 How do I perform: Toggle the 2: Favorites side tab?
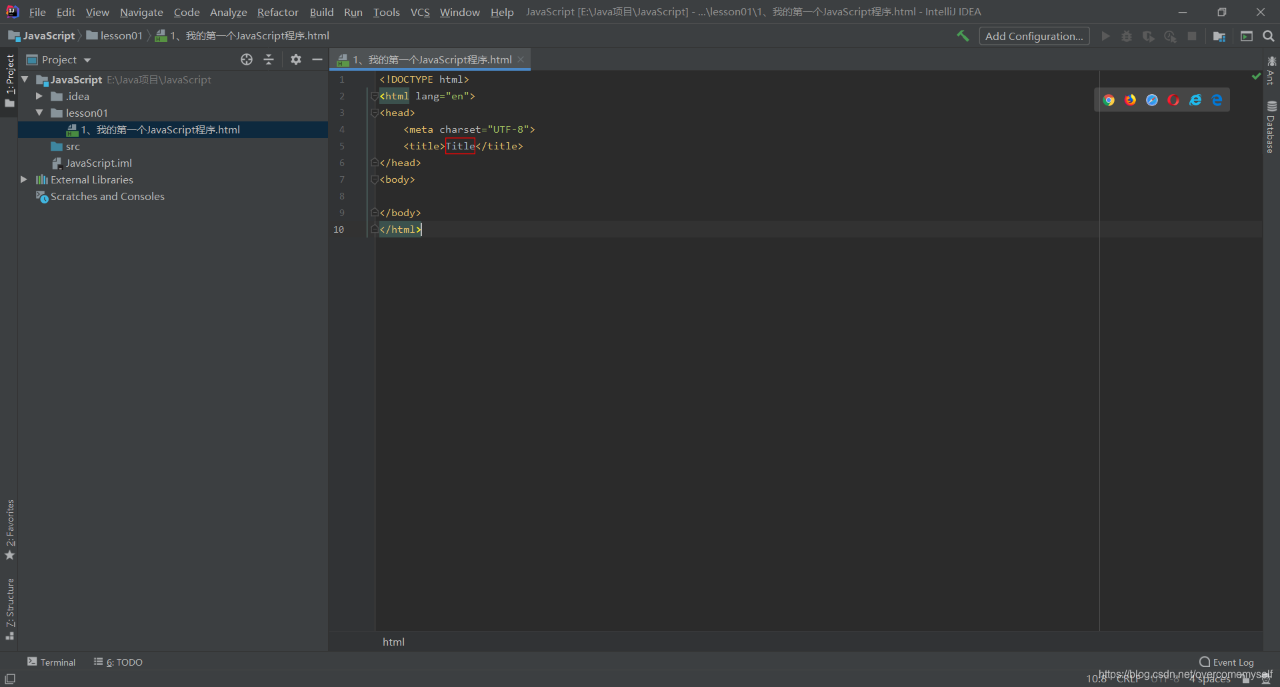point(9,530)
